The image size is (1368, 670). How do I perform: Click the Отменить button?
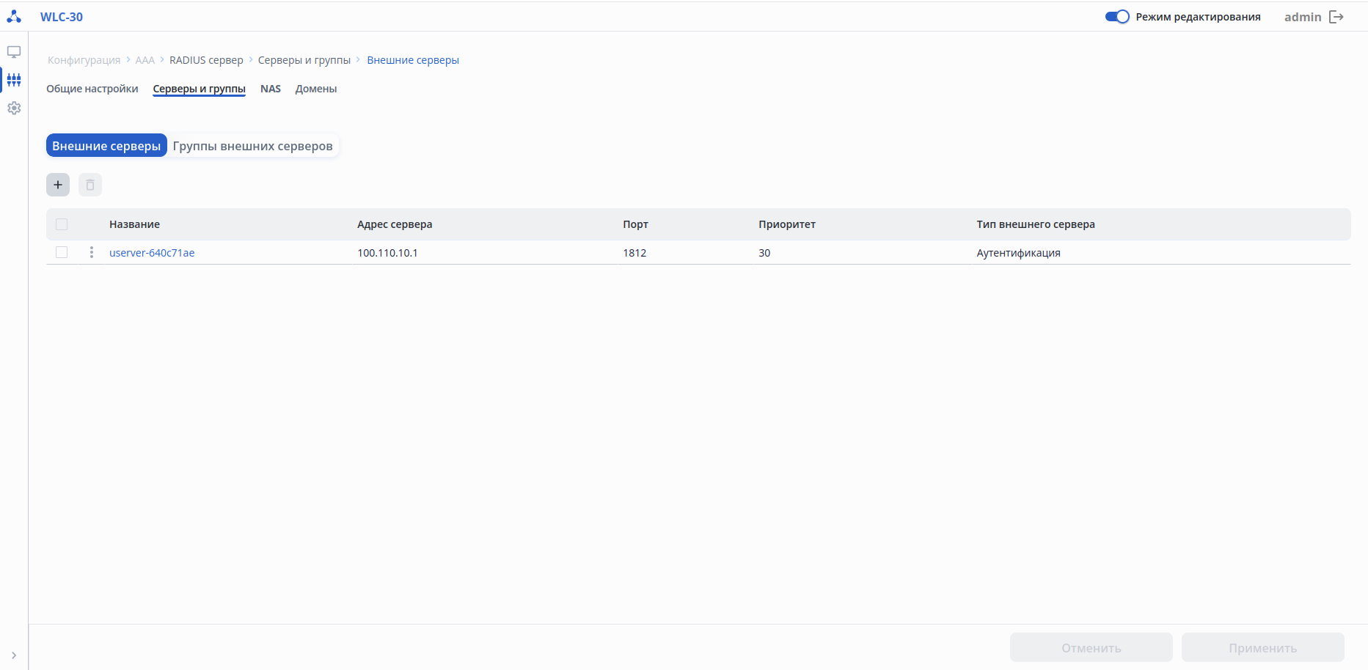pyautogui.click(x=1091, y=648)
